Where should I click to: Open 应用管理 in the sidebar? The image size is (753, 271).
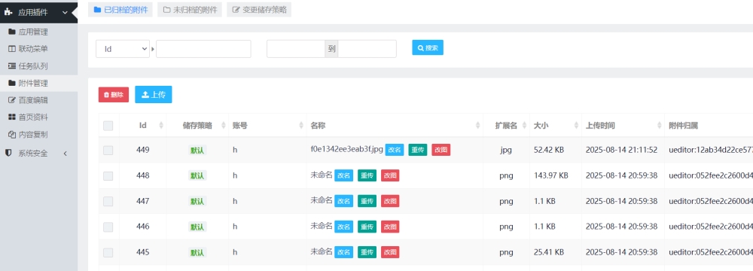[33, 32]
